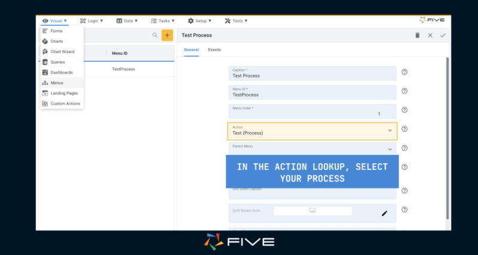Open Custom Actions menu entry

pyautogui.click(x=62, y=103)
